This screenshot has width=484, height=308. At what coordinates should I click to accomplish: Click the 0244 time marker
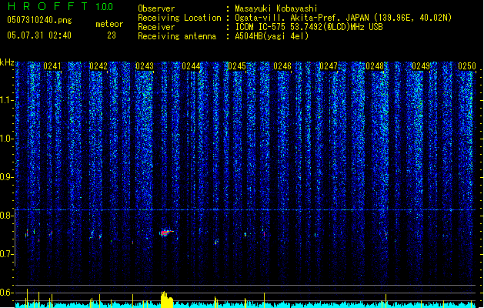tap(191, 66)
